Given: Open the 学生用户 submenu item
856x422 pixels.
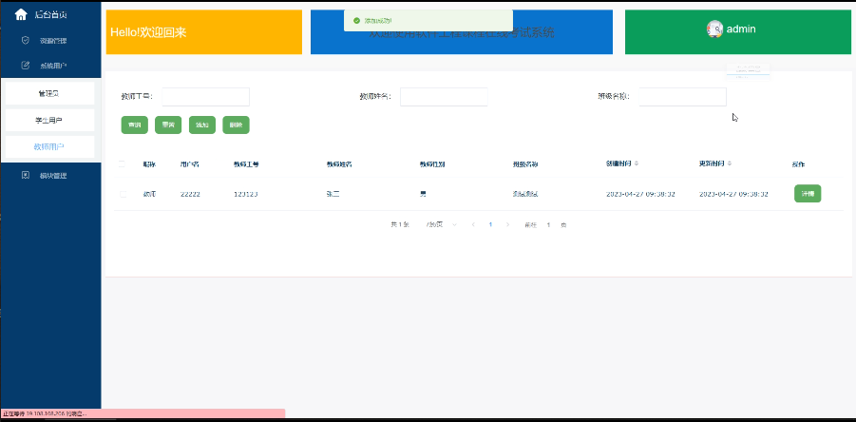Looking at the screenshot, I should click(49, 120).
